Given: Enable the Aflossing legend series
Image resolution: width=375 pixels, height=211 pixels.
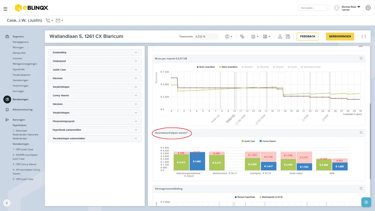Looking at the screenshot, I should [x=263, y=67].
